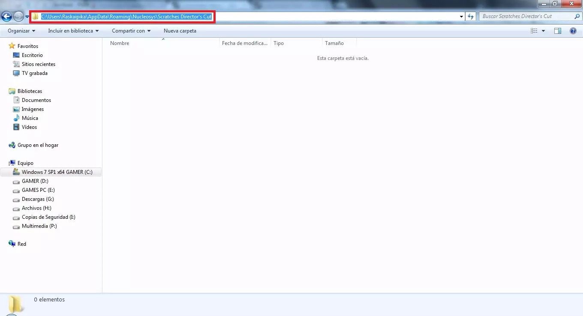This screenshot has width=583, height=316.
Task: Open the Imágenes library
Action: click(x=33, y=109)
